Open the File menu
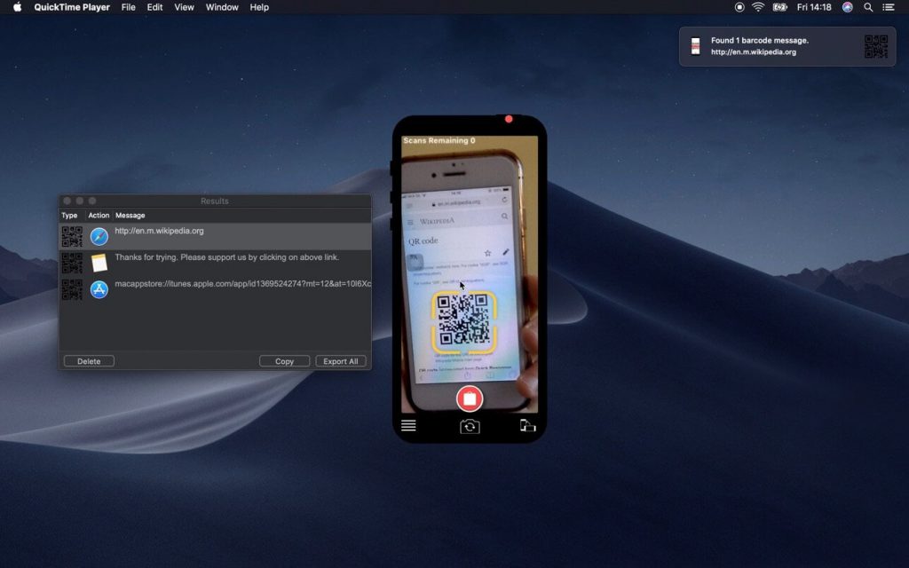This screenshot has width=909, height=568. click(128, 7)
